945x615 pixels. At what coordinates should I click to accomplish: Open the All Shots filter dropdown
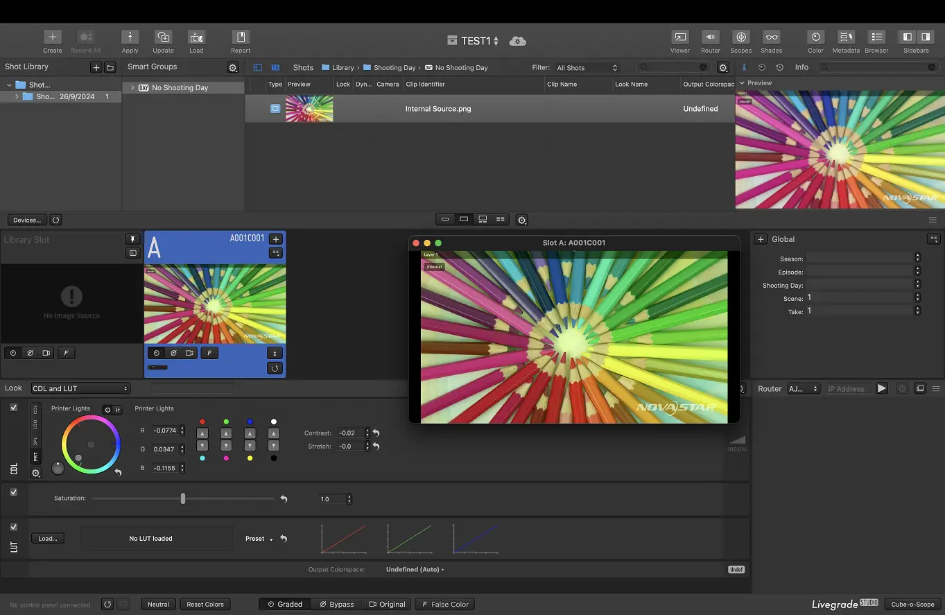point(587,68)
